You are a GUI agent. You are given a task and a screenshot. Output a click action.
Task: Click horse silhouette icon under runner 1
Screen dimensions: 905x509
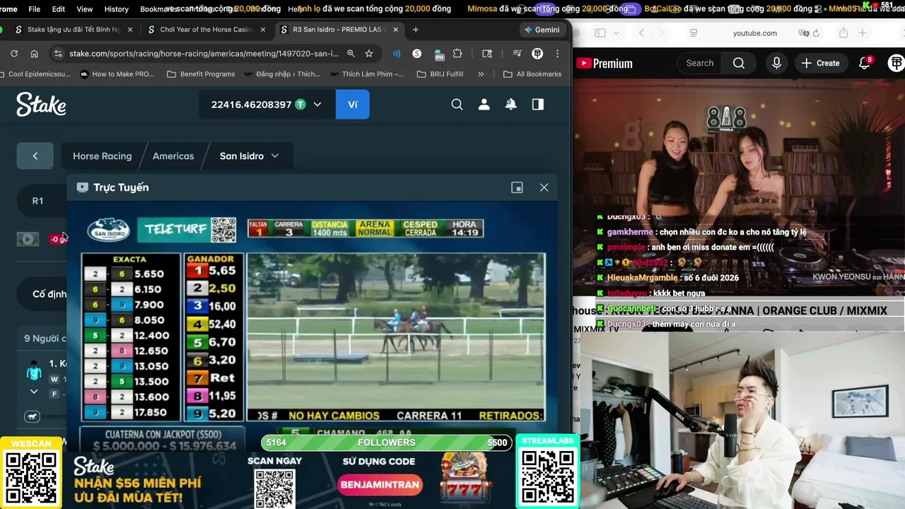tap(32, 417)
